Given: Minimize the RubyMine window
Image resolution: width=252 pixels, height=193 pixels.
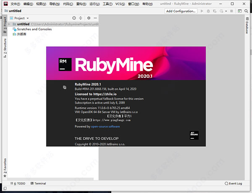Looking at the screenshot, I should [220, 4].
